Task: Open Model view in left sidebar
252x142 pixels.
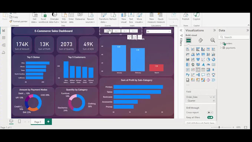Action: point(4,45)
